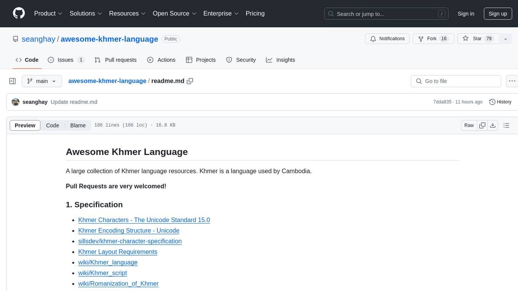Viewport: 518px width, 291px height.
Task: Switch to the Code tab
Action: point(27,60)
